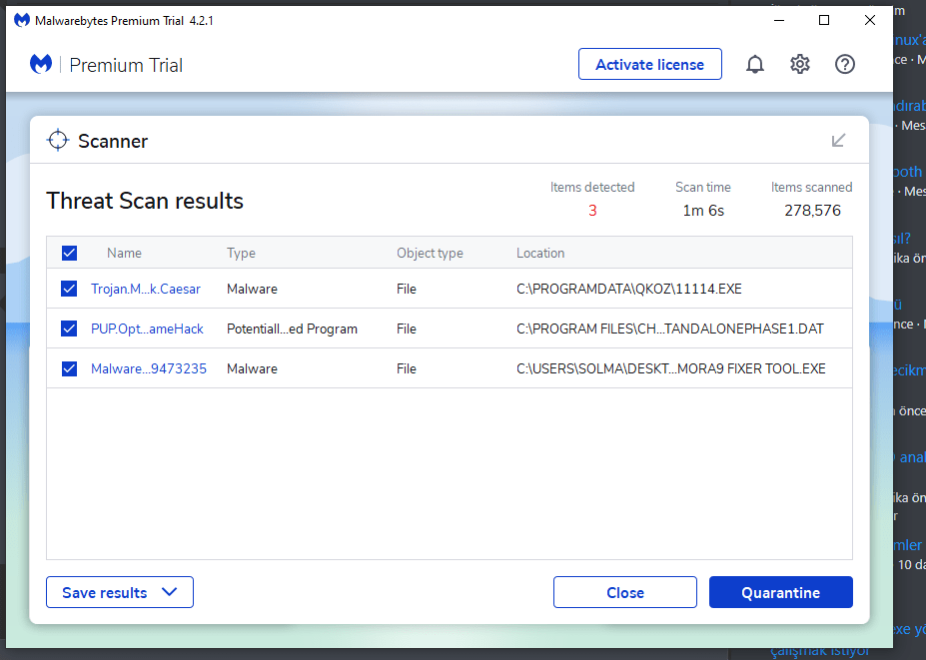
Task: Sort by the Object type column header
Action: click(x=430, y=254)
